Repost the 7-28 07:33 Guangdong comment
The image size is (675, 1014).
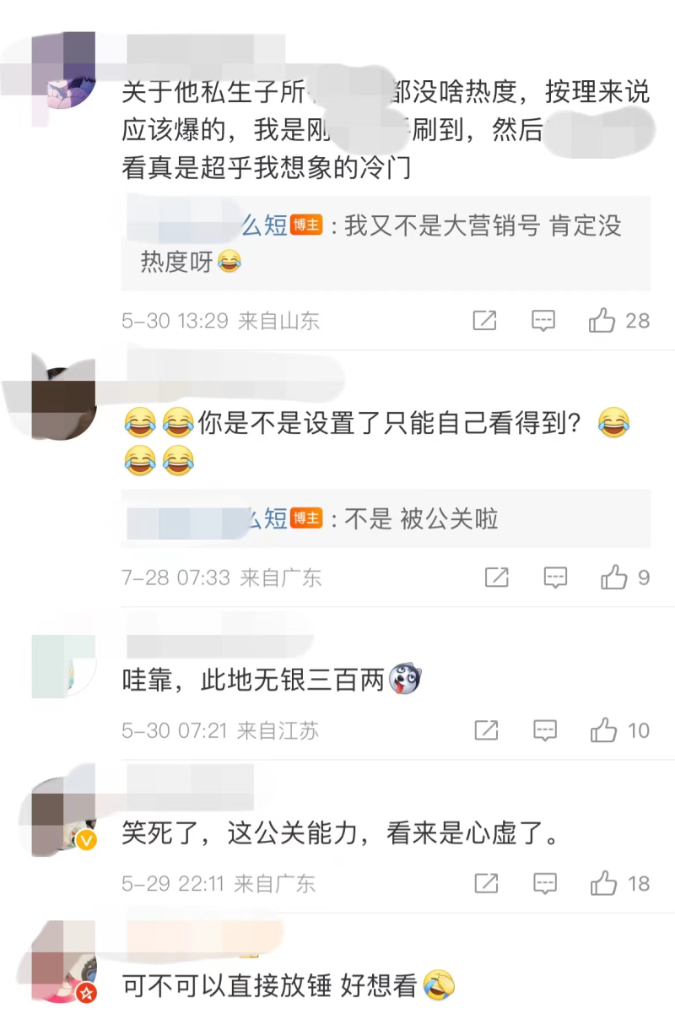point(497,577)
